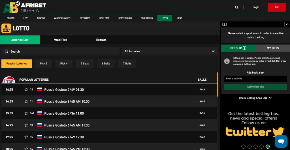Expand Check Betting Shop Slip
This screenshot has width=290, height=150.
[255, 98]
